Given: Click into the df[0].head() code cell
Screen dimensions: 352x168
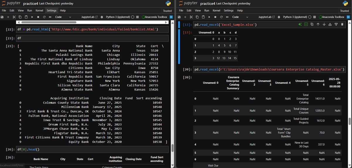Looking at the screenshot, I should tap(93, 149).
